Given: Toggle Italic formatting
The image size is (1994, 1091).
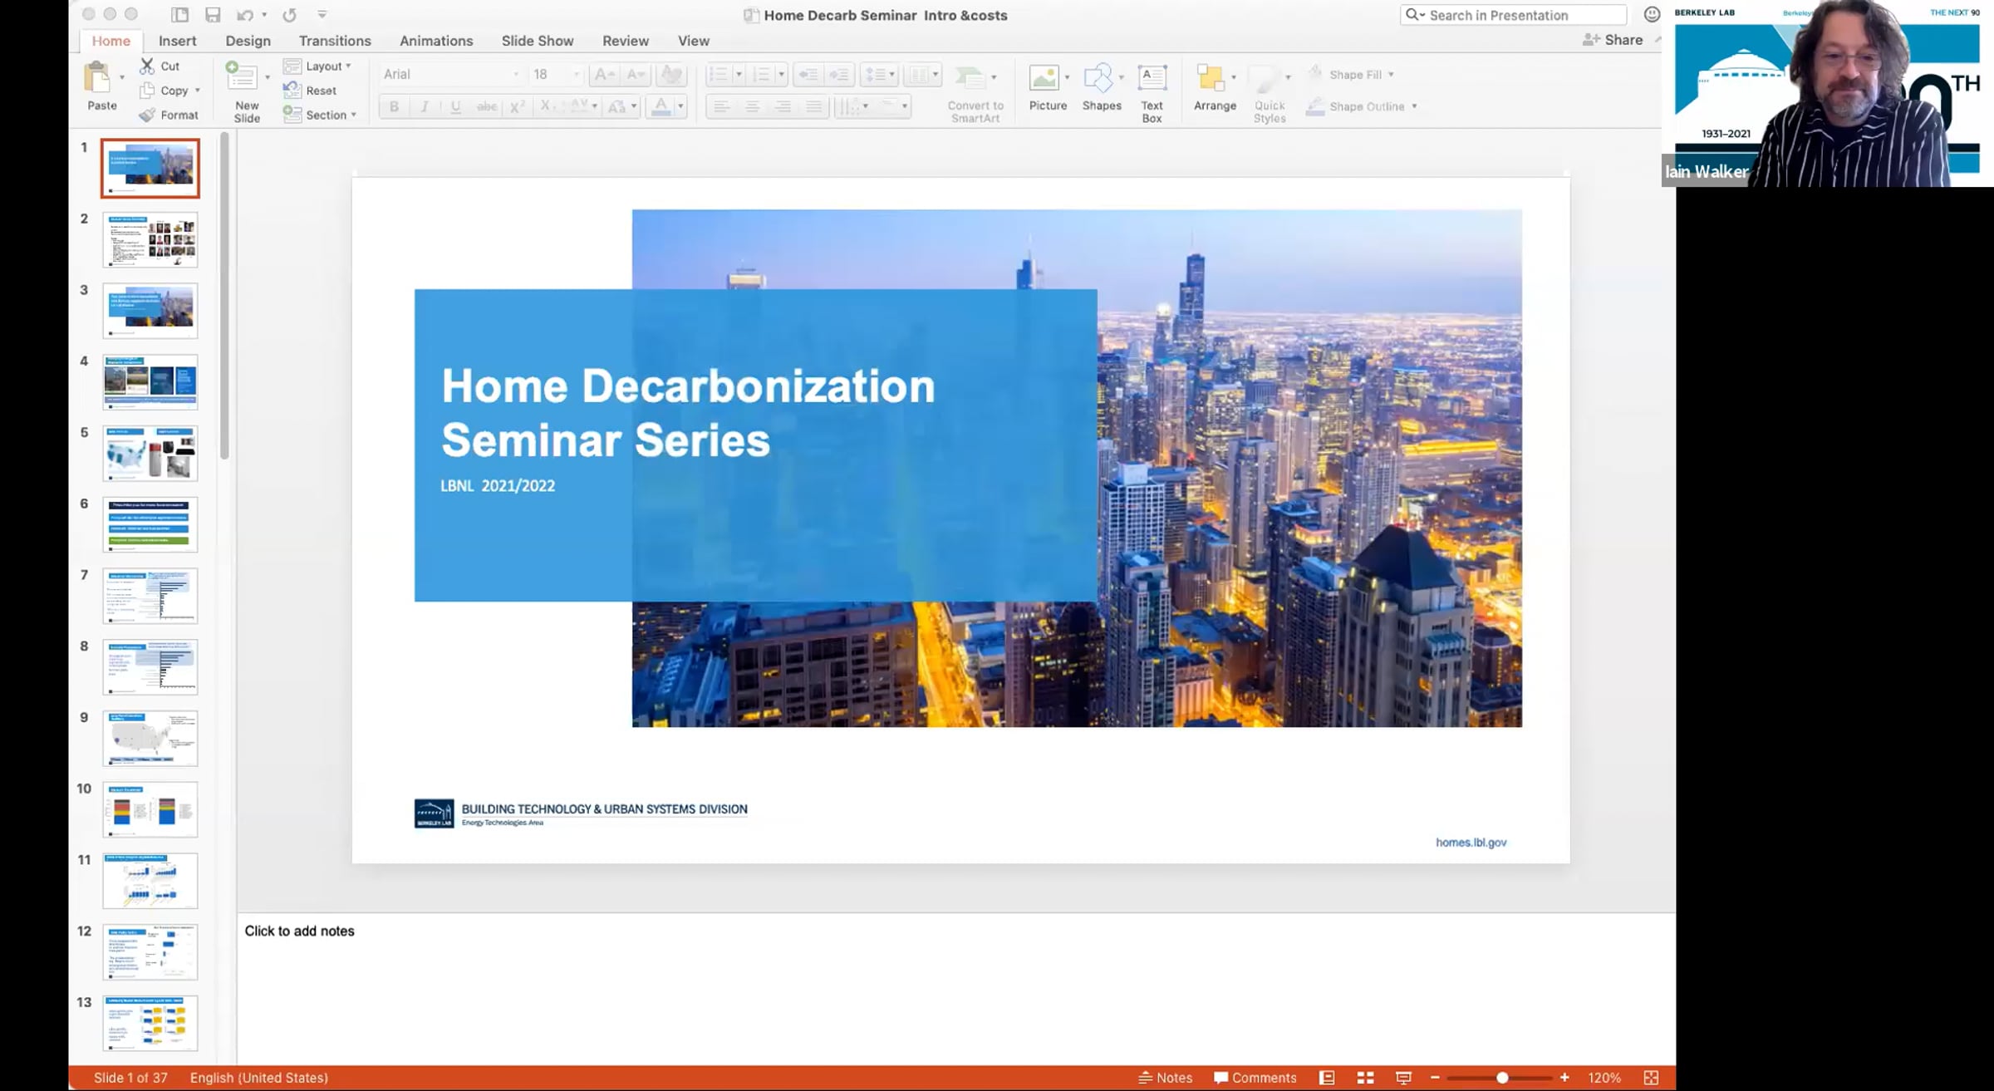Looking at the screenshot, I should click(425, 106).
